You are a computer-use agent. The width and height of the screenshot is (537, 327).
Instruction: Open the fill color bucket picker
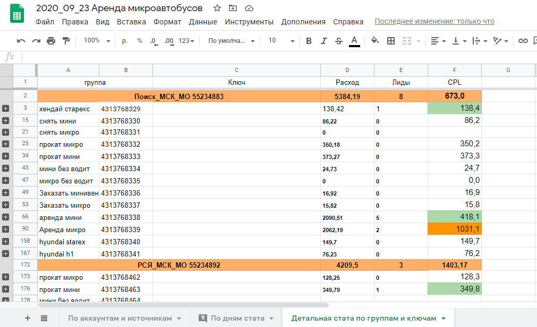point(375,41)
